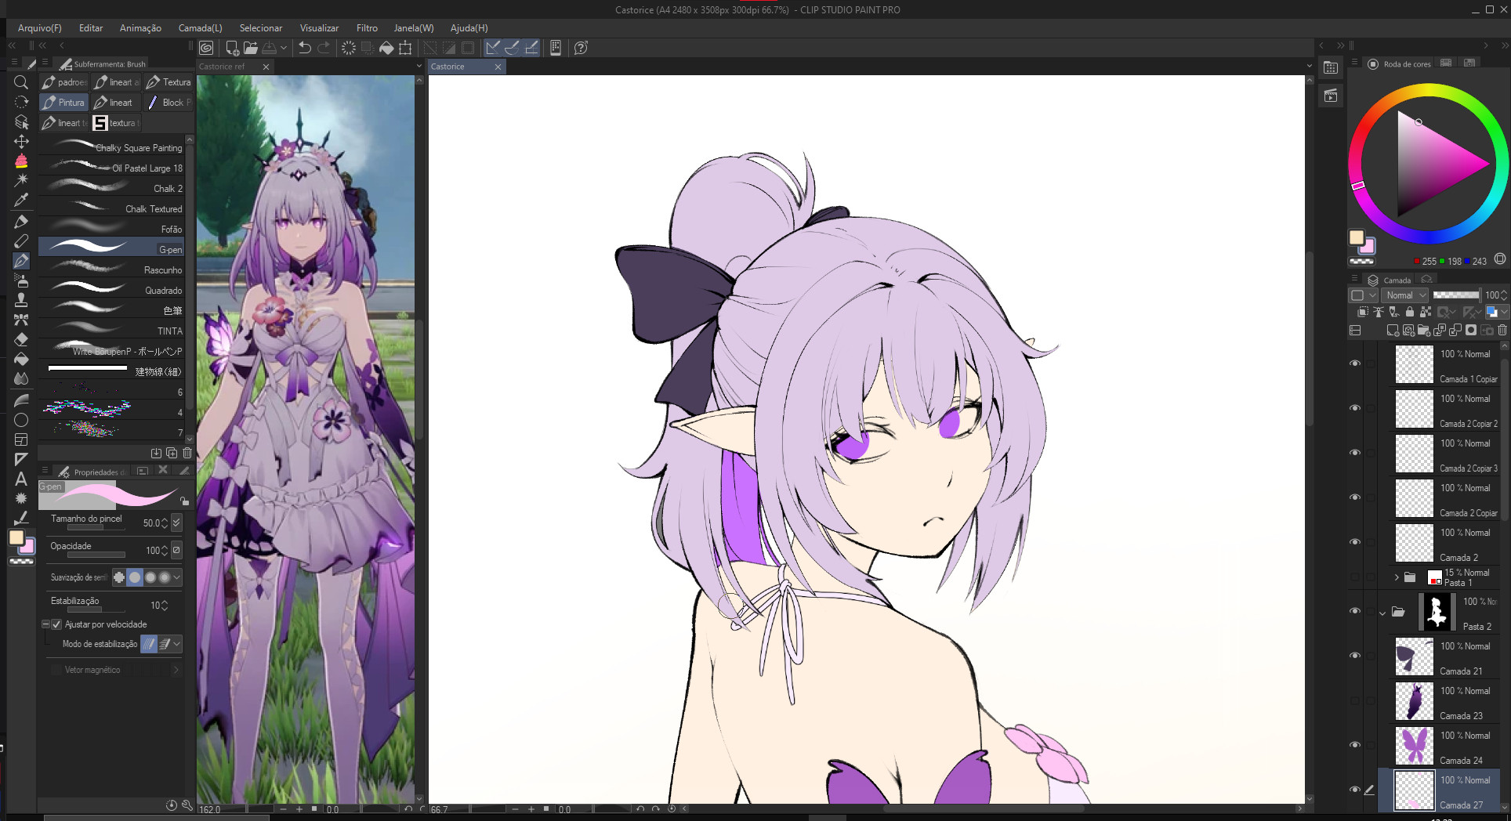Delete layer with trash icon
Viewport: 1511px width, 821px height.
(x=1502, y=330)
